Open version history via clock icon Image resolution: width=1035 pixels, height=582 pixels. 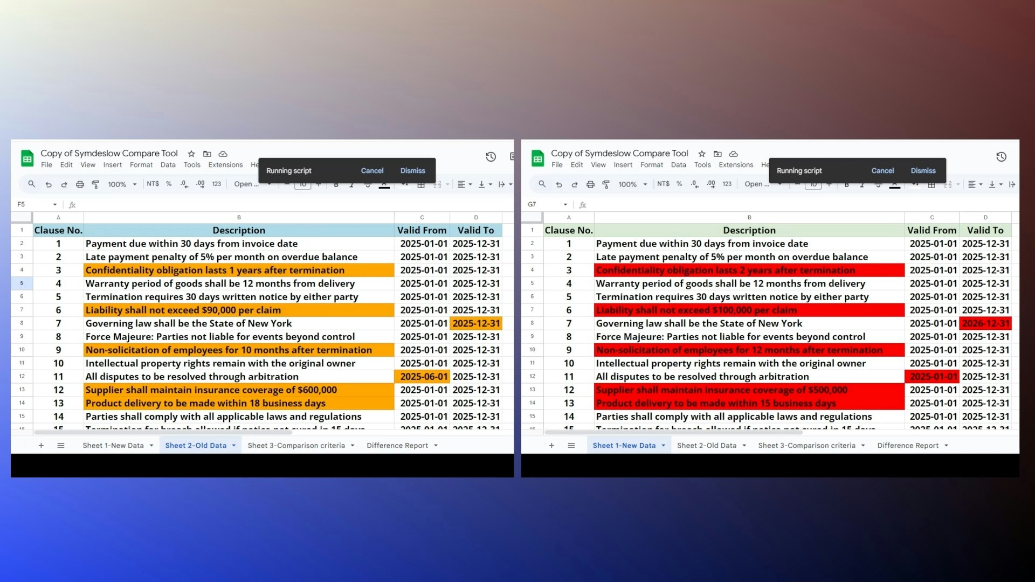click(491, 157)
